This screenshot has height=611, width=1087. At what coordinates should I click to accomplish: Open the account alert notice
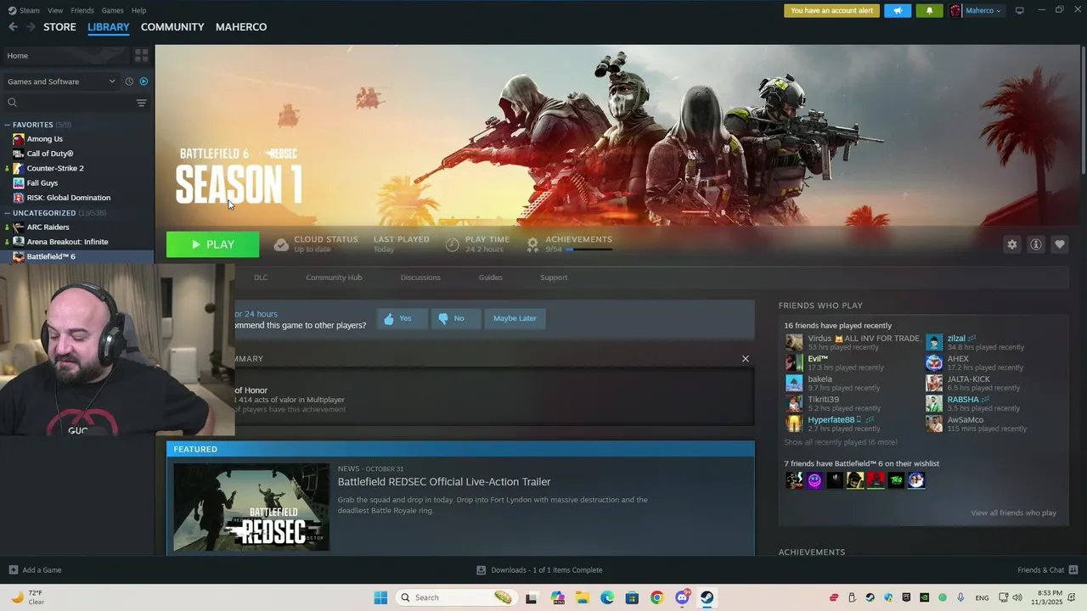pyautogui.click(x=831, y=11)
